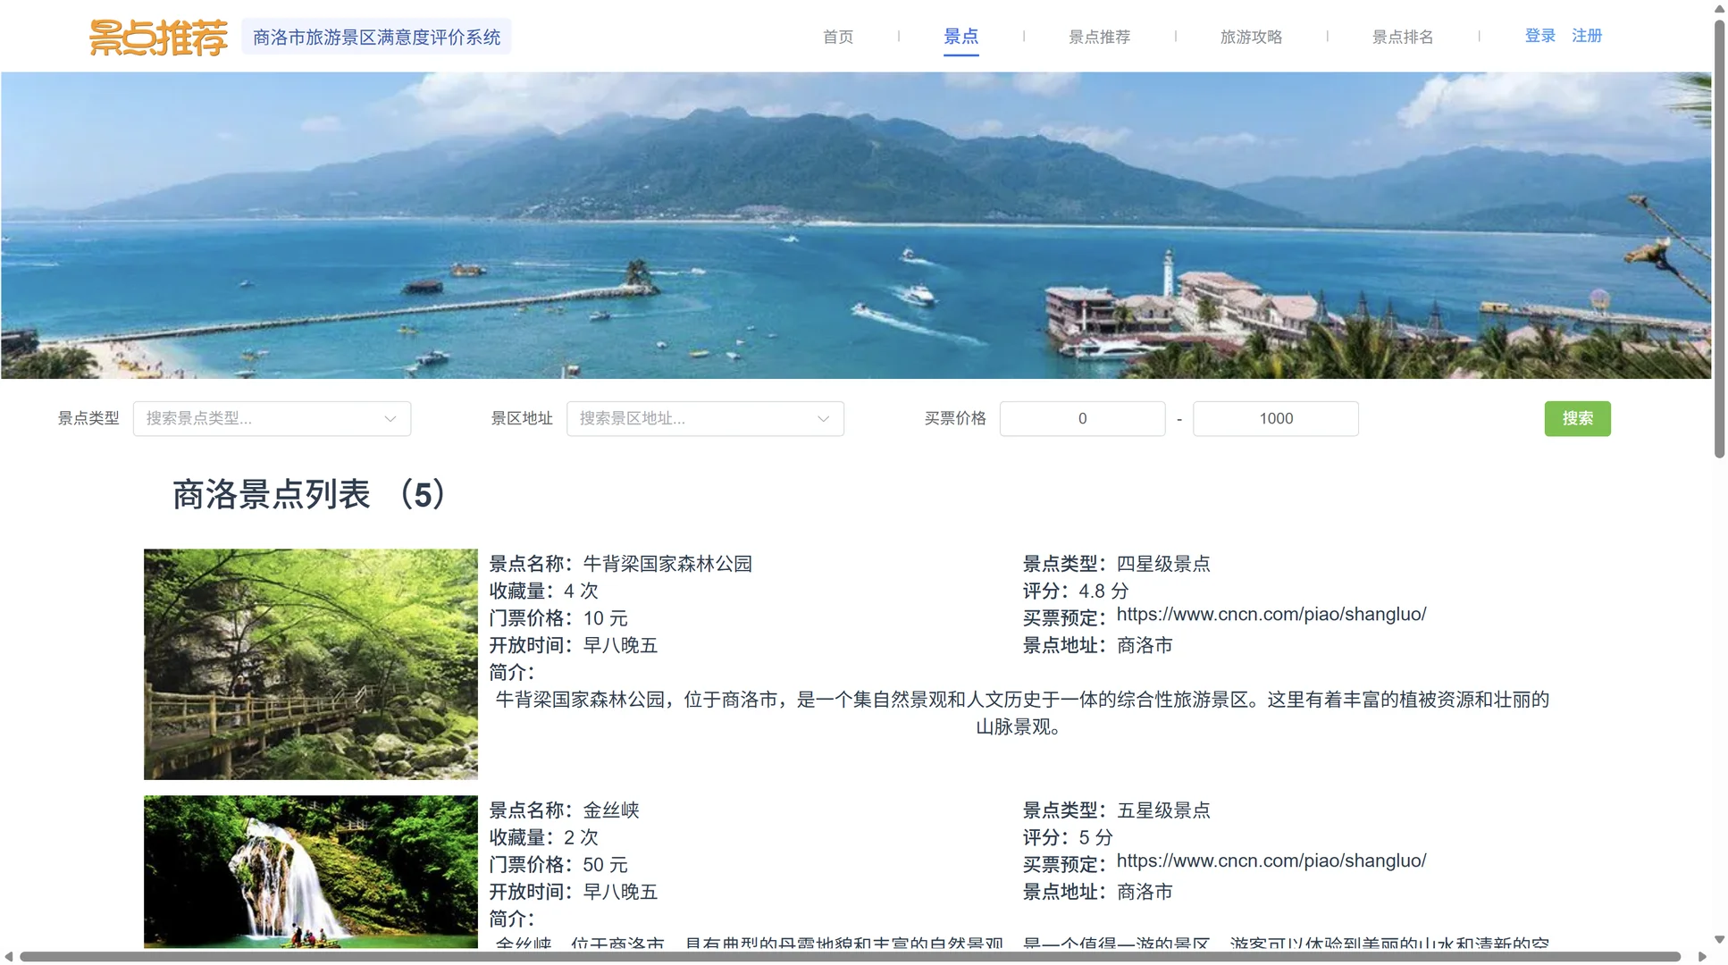
Task: Click the 金丝峡 waterfall thumbnail
Action: point(310,871)
